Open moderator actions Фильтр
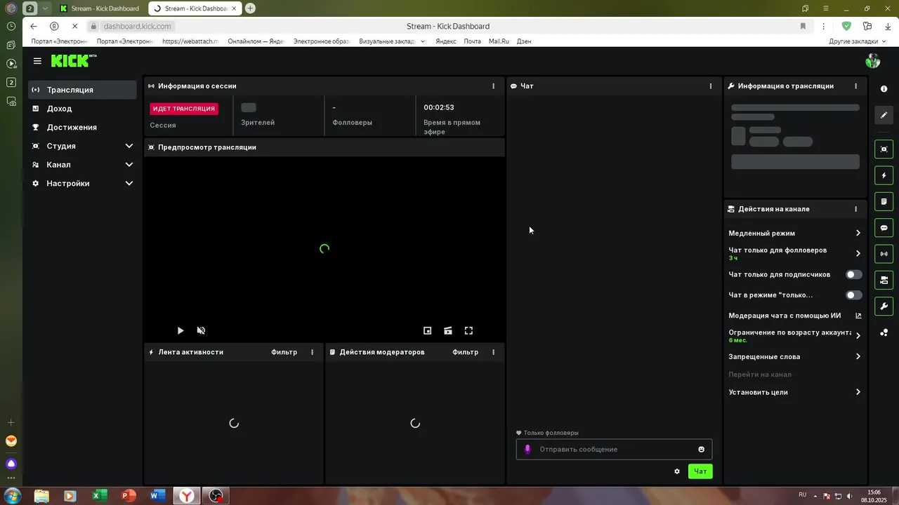The width and height of the screenshot is (899, 505). (x=465, y=352)
